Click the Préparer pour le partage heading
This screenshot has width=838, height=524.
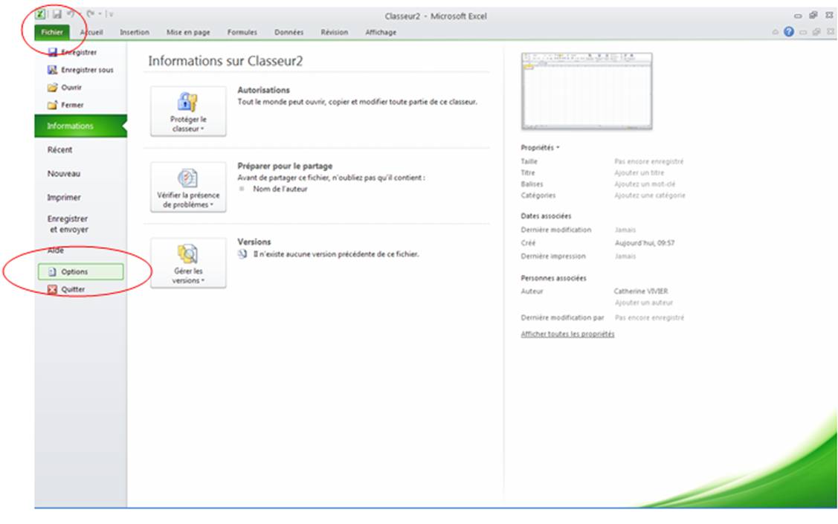pyautogui.click(x=285, y=166)
